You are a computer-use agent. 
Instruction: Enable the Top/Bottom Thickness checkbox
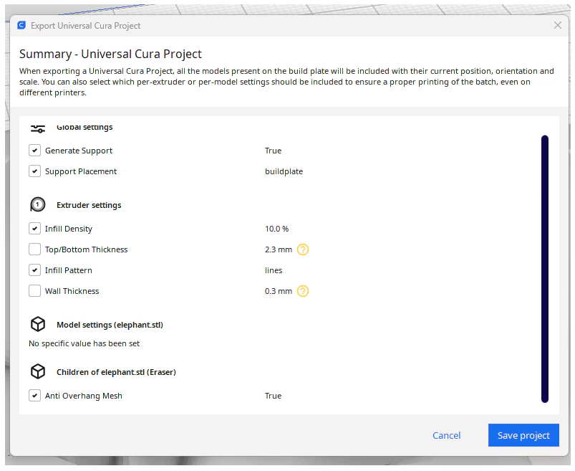pos(34,249)
